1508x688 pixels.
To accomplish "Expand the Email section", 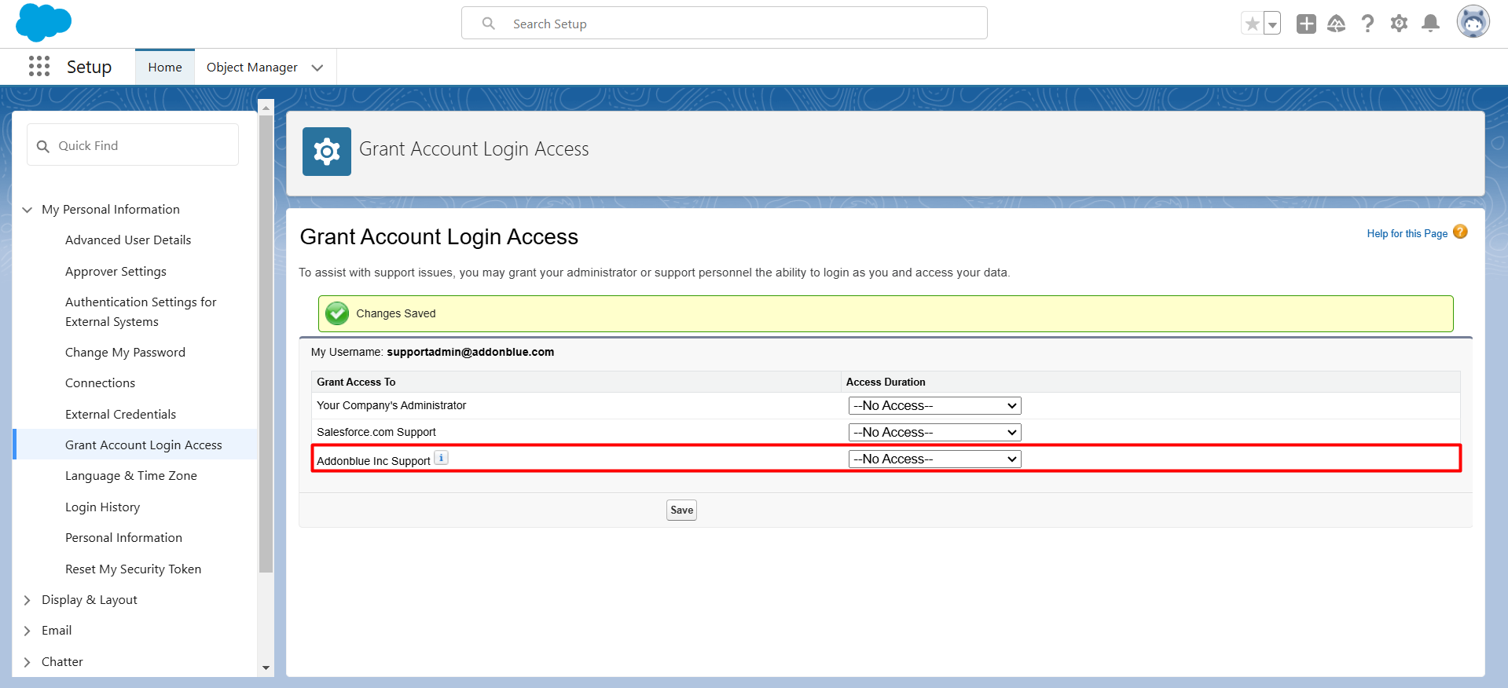I will point(28,631).
